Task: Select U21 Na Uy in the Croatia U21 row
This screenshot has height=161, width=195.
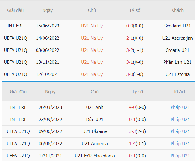Action: pyautogui.click(x=92, y=50)
